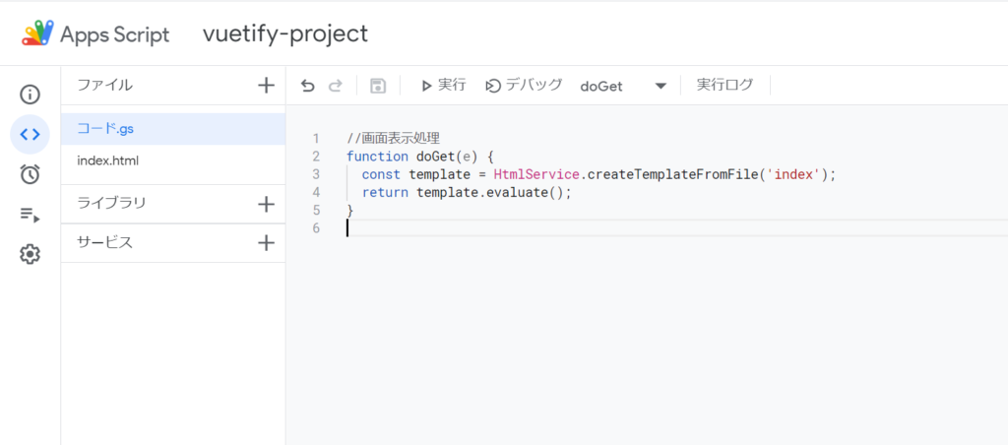The image size is (1008, 445).
Task: Click the Undo arrow in toolbar
Action: pos(308,86)
